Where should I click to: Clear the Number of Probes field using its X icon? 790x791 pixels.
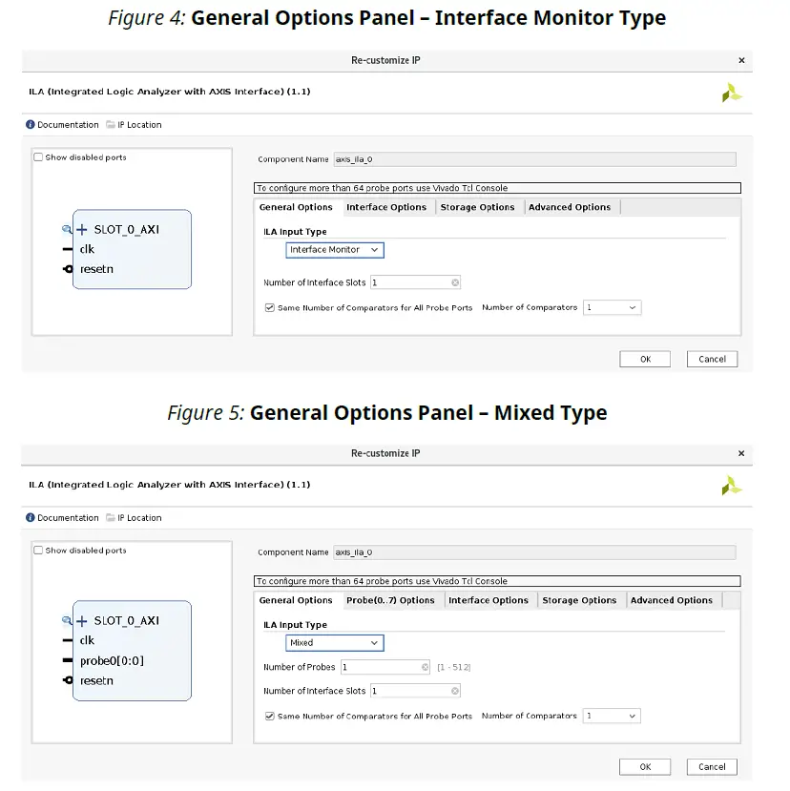click(x=425, y=667)
